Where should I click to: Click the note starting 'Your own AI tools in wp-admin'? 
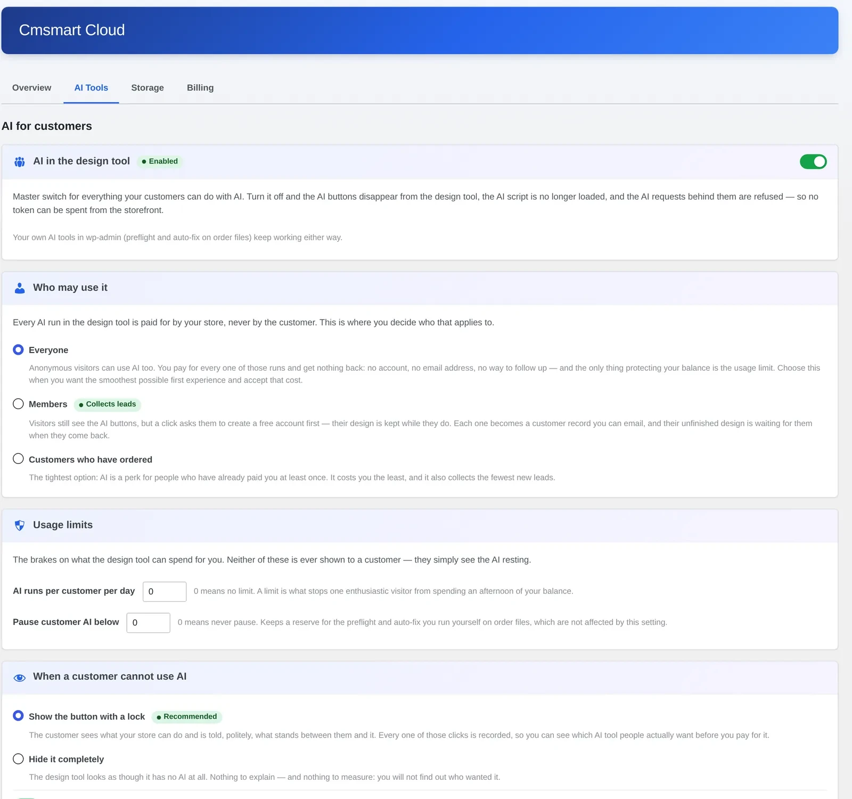point(177,238)
